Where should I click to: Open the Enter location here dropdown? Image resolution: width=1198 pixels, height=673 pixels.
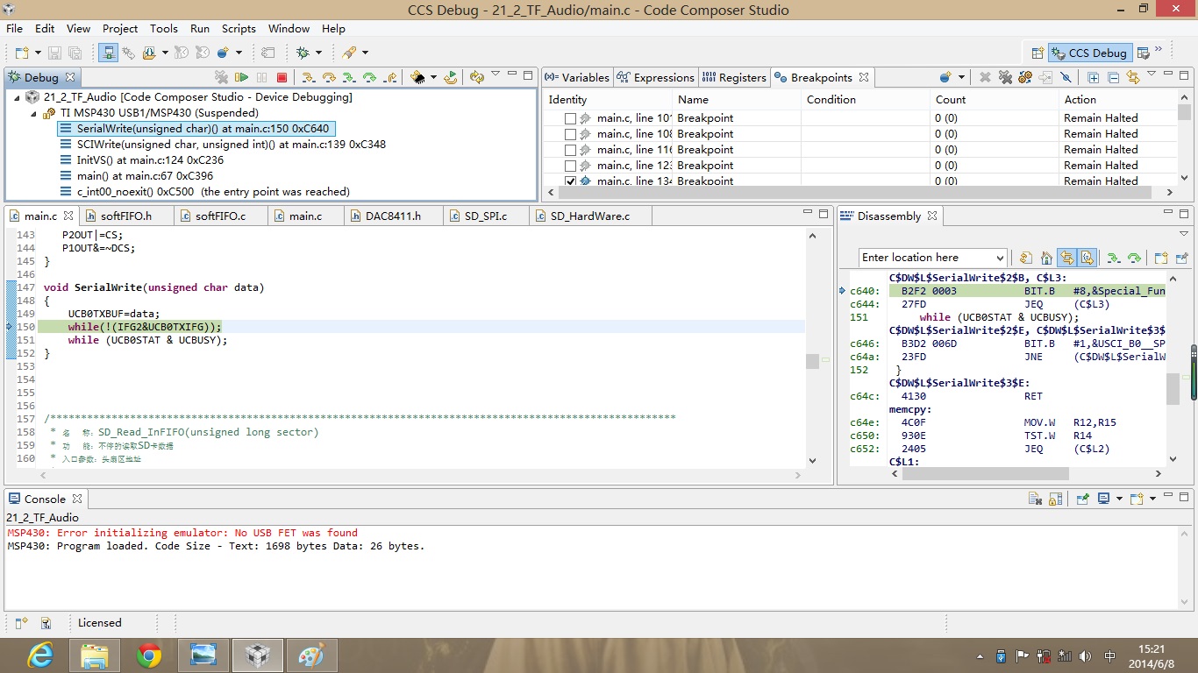coord(1000,258)
